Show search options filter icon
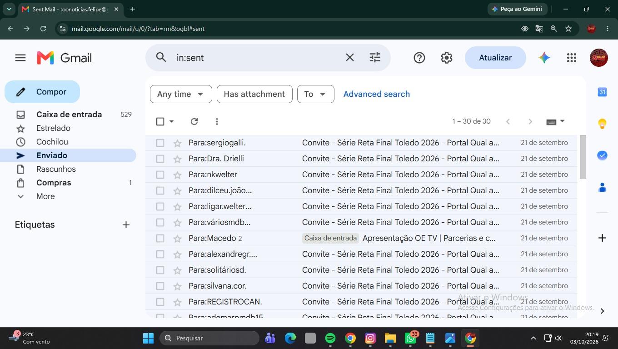The width and height of the screenshot is (618, 349). coord(375,58)
